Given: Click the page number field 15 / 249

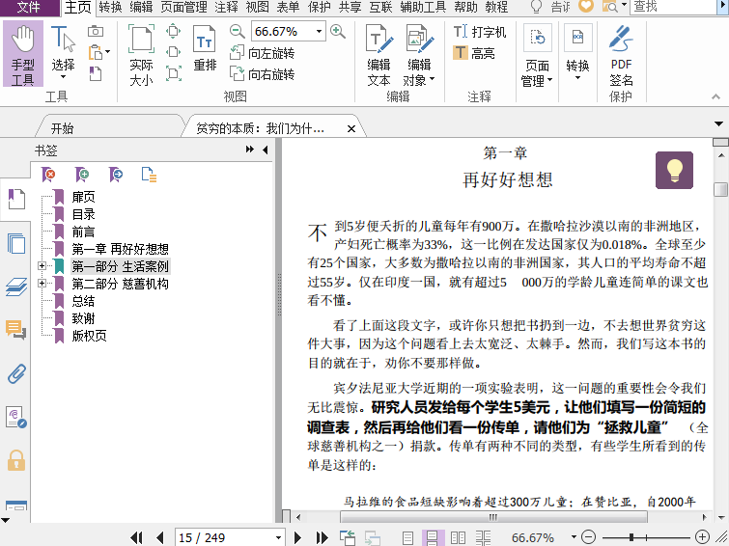Looking at the screenshot, I should 224,537.
